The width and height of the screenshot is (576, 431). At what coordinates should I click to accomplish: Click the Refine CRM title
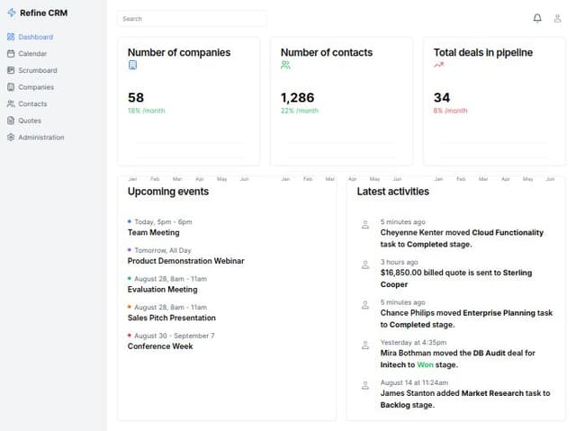[x=44, y=13]
